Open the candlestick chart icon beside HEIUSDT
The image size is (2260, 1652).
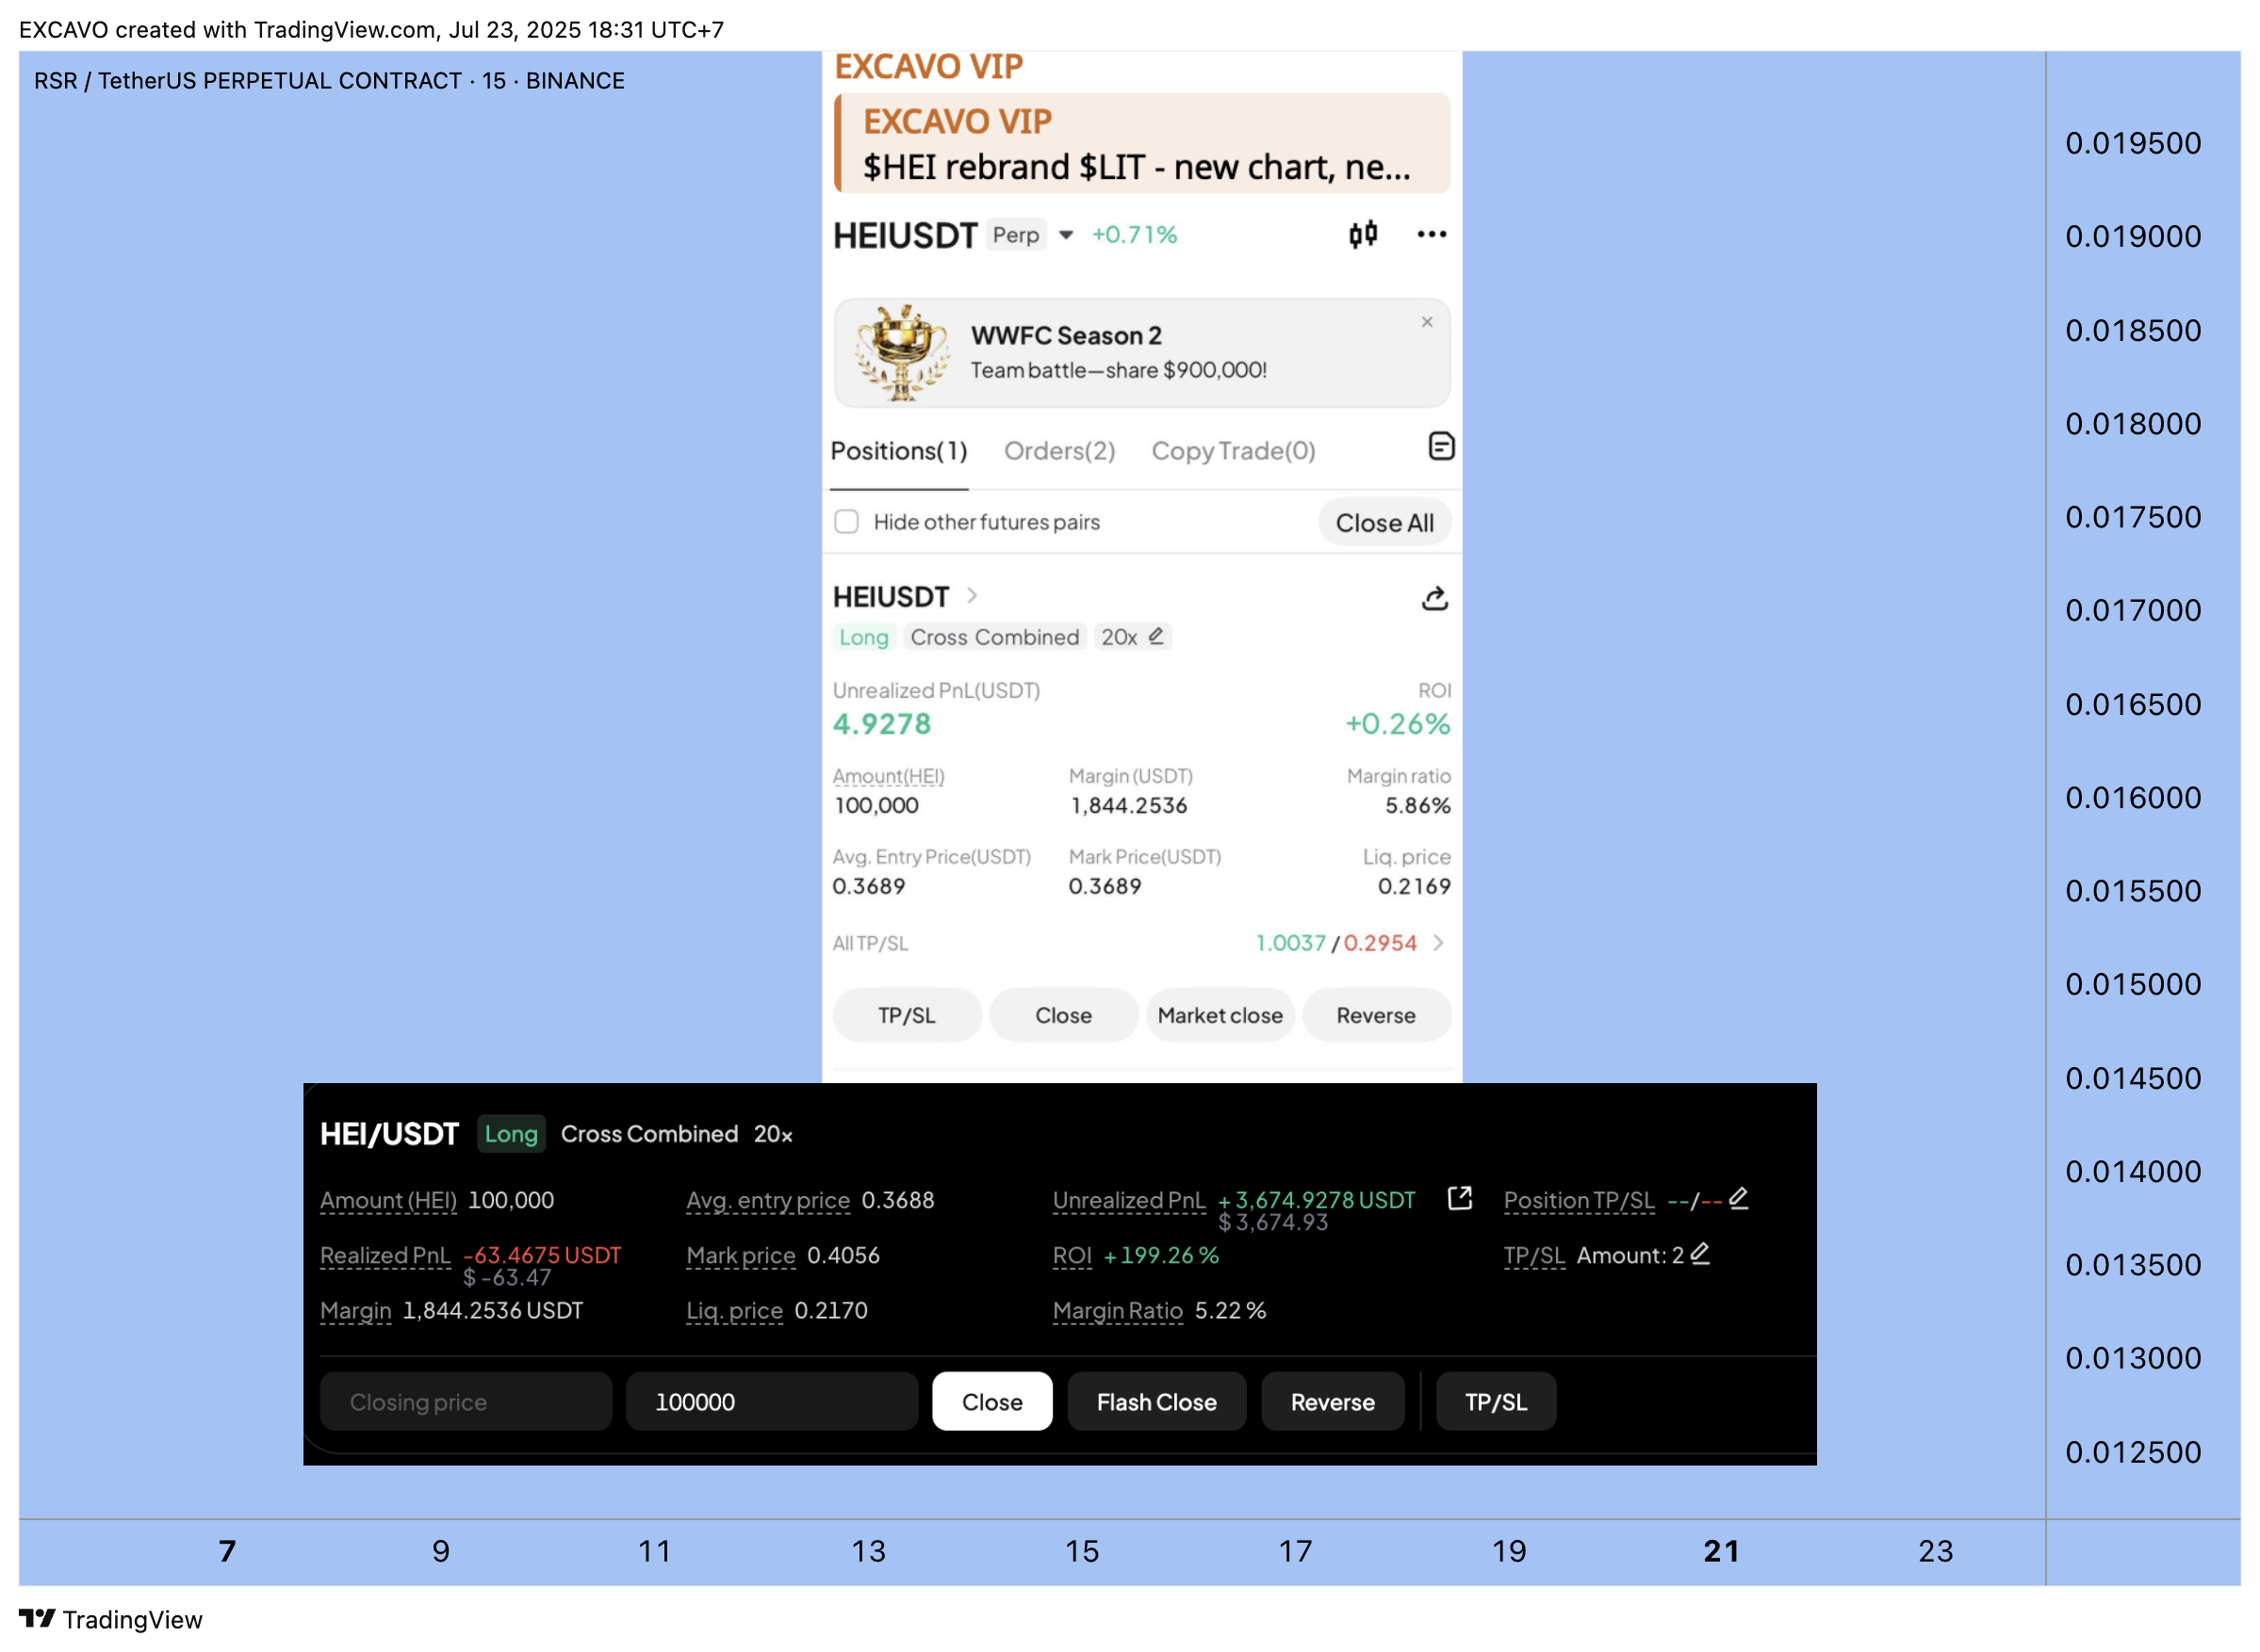(1363, 234)
